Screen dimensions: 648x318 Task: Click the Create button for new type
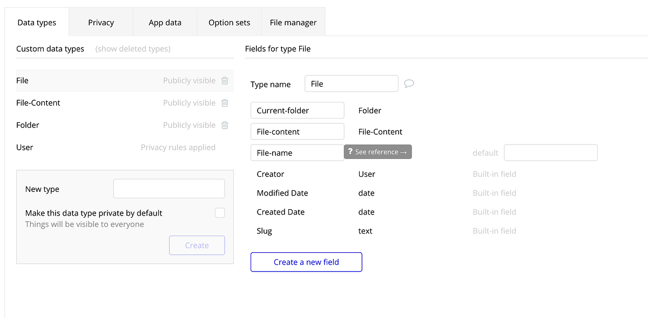click(x=197, y=245)
